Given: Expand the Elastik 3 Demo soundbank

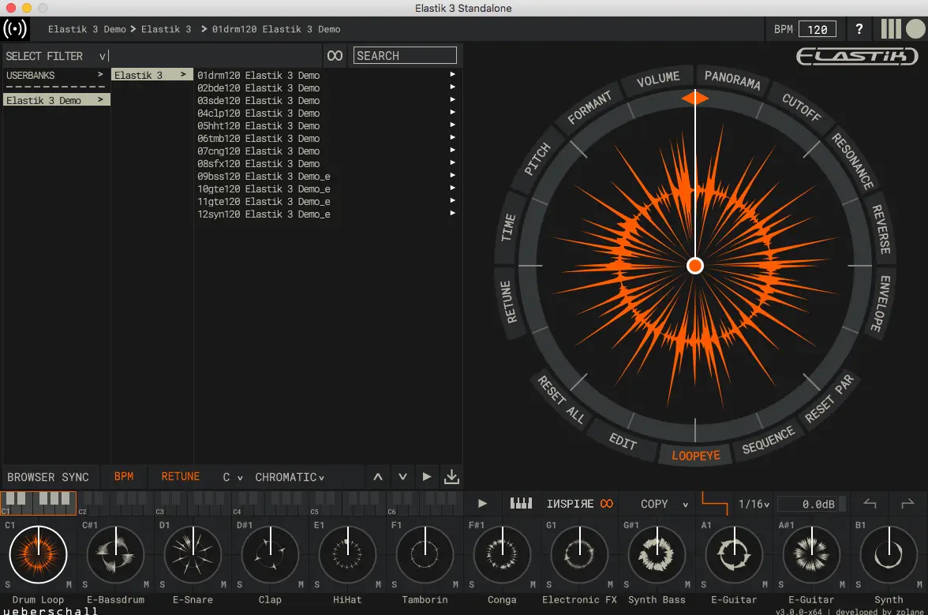Looking at the screenshot, I should tap(56, 101).
